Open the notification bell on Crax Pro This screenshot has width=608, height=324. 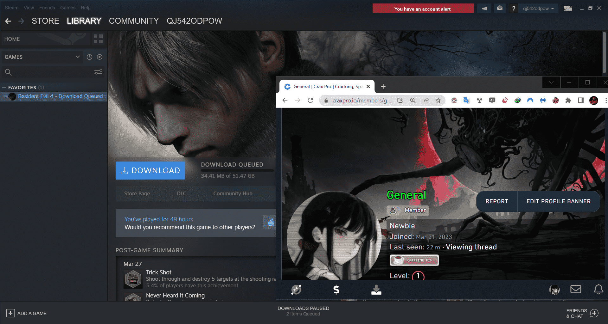pos(598,289)
